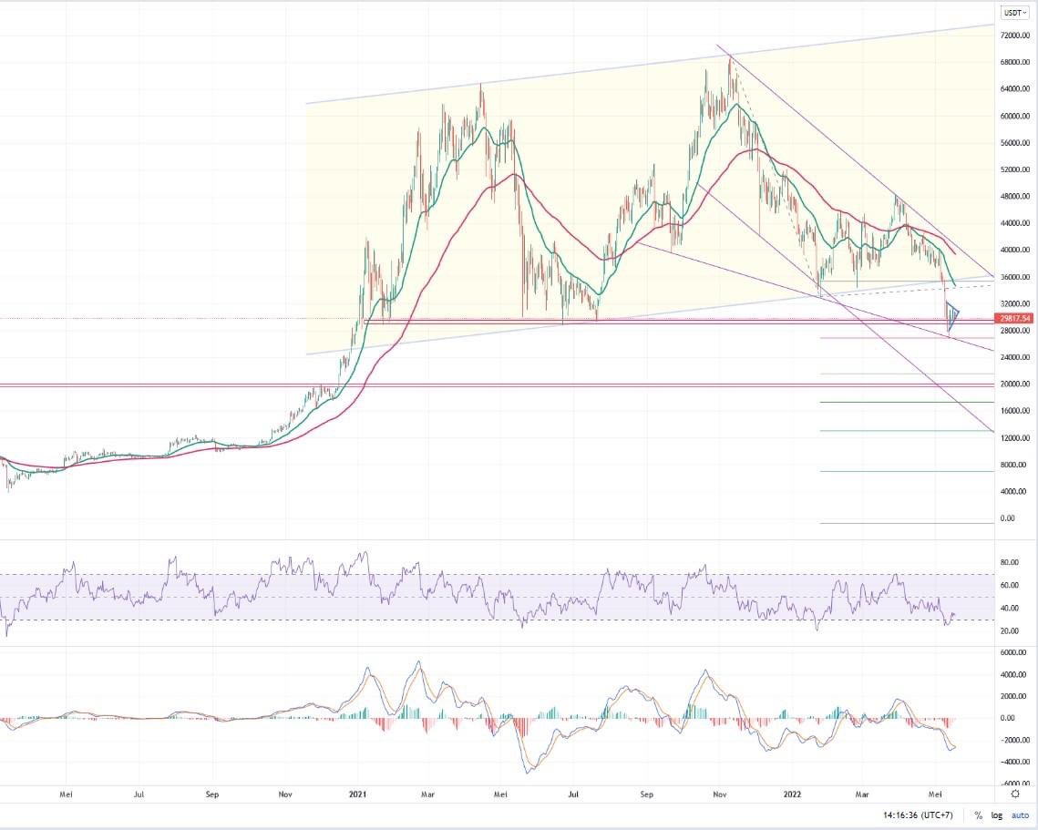
Task: Click the 72000.00 price axis label
Action: [1015, 36]
